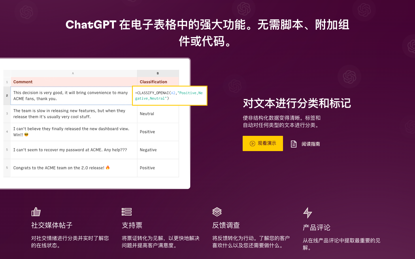Click description 从在线产品评论中提取

tap(342, 244)
